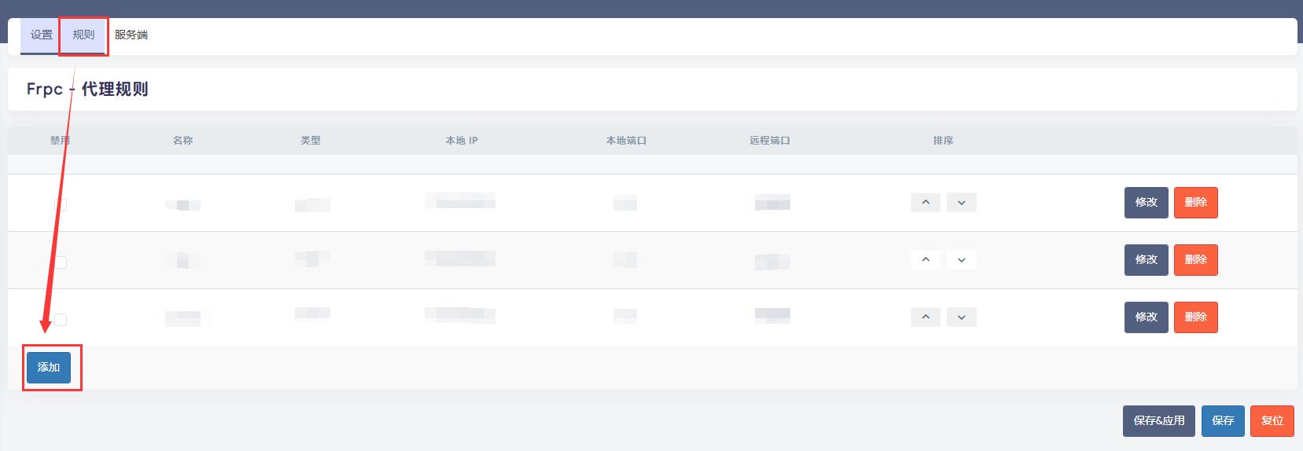Edit the second rule via 修改
Screen dimensions: 1303x451
[1146, 260]
